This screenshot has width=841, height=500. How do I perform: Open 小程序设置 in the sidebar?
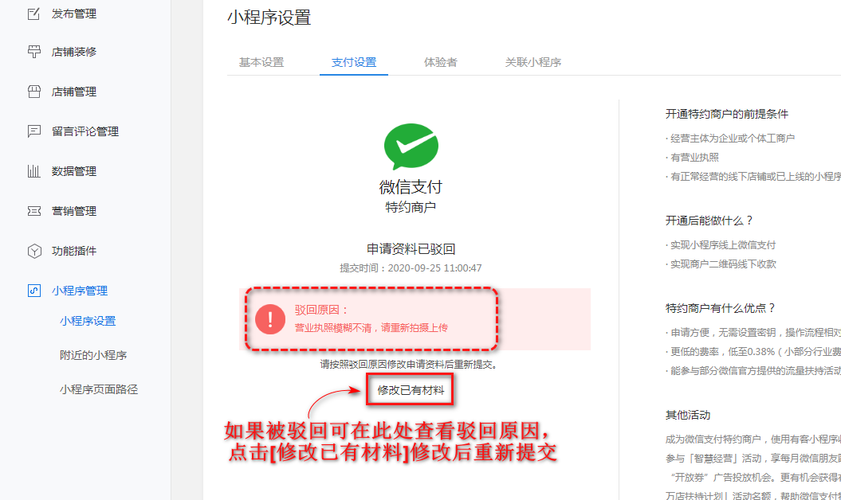click(x=88, y=321)
